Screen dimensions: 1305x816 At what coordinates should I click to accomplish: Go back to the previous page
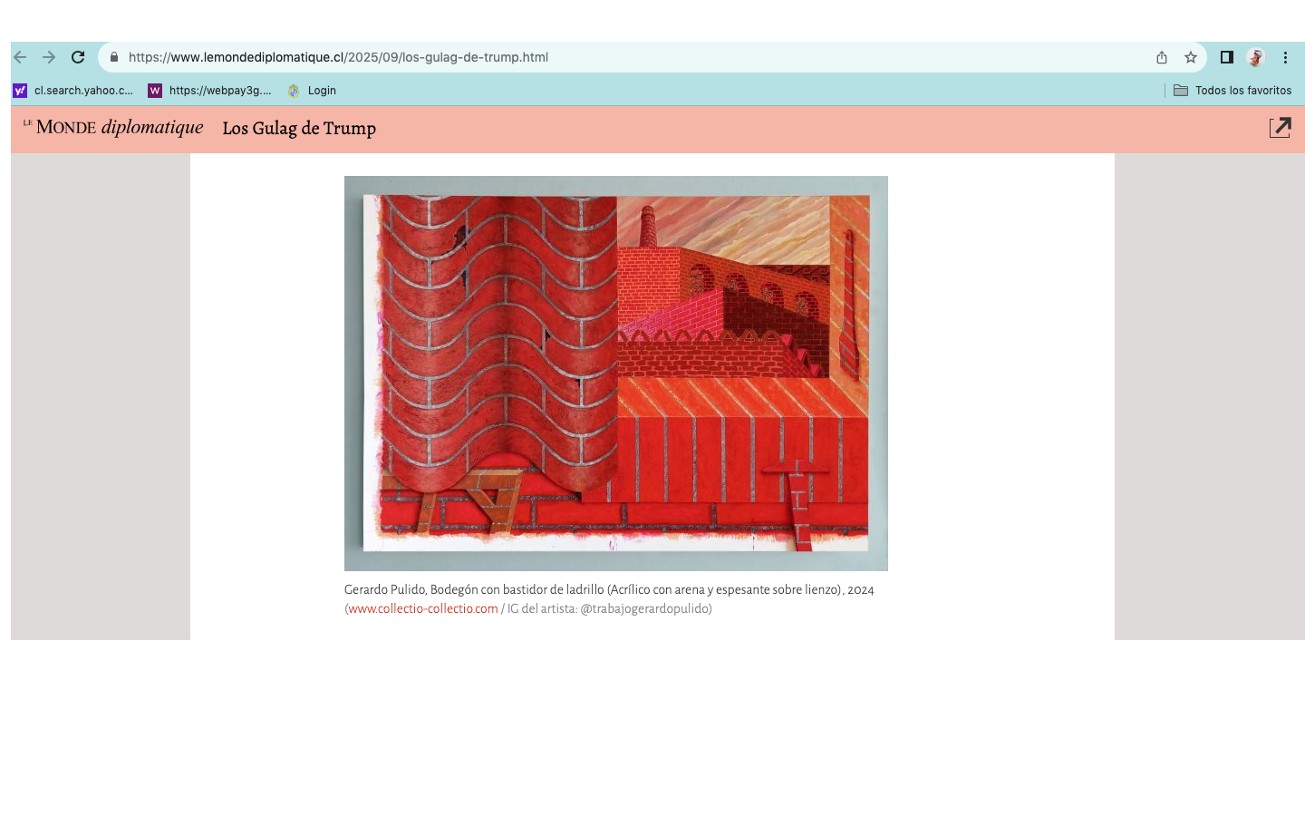[x=20, y=57]
